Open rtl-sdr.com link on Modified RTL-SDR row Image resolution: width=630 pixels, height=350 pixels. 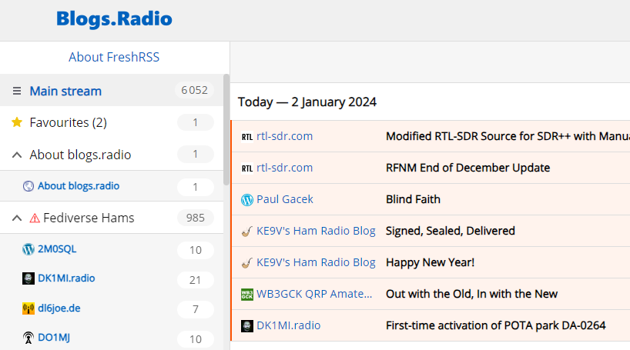point(284,136)
